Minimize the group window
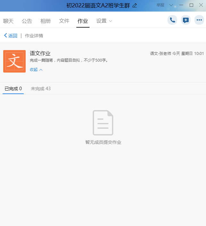The image size is (206, 226). click(181, 5)
